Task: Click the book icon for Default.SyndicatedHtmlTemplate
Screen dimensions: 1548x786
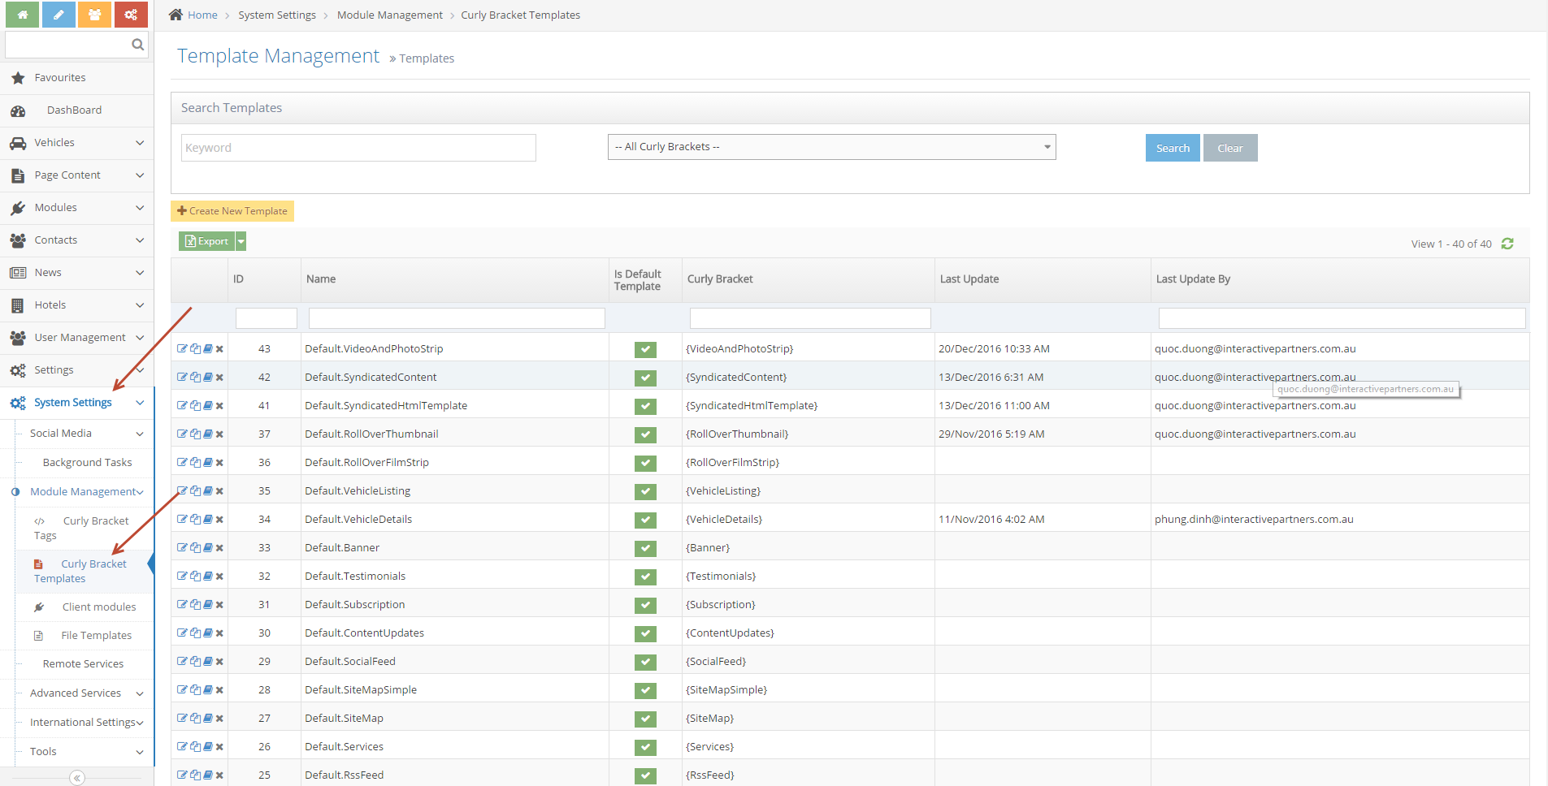Action: pos(208,405)
